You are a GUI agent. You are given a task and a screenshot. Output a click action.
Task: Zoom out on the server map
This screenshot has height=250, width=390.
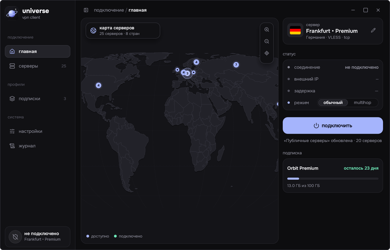[267, 41]
